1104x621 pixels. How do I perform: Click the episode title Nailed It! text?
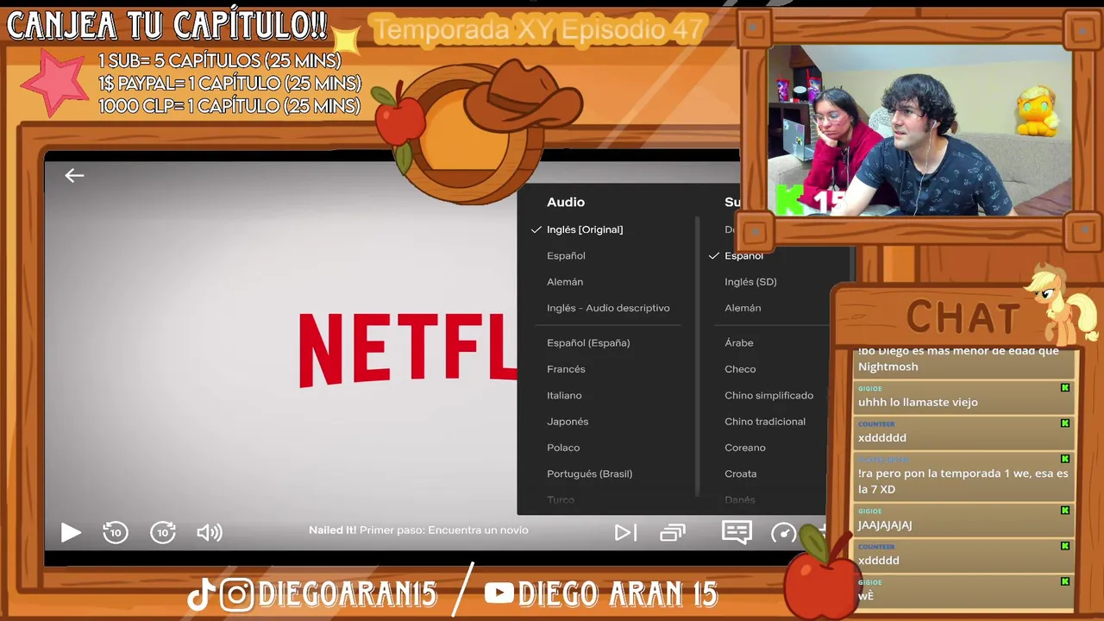click(333, 530)
